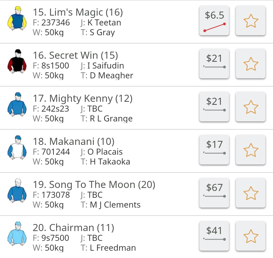Screen dimensions: 273x258
Task: Mark Makanani with the star icon
Action: click(x=251, y=150)
